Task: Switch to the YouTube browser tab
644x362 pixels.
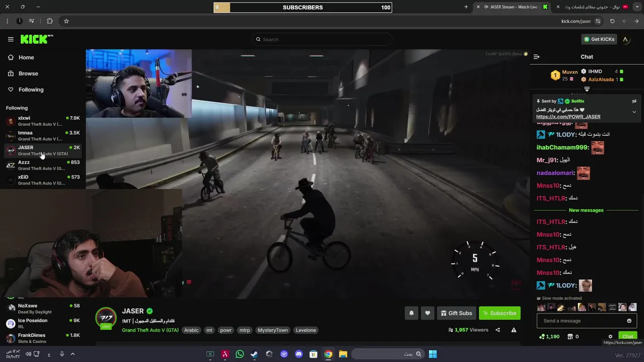Action: 592,7
